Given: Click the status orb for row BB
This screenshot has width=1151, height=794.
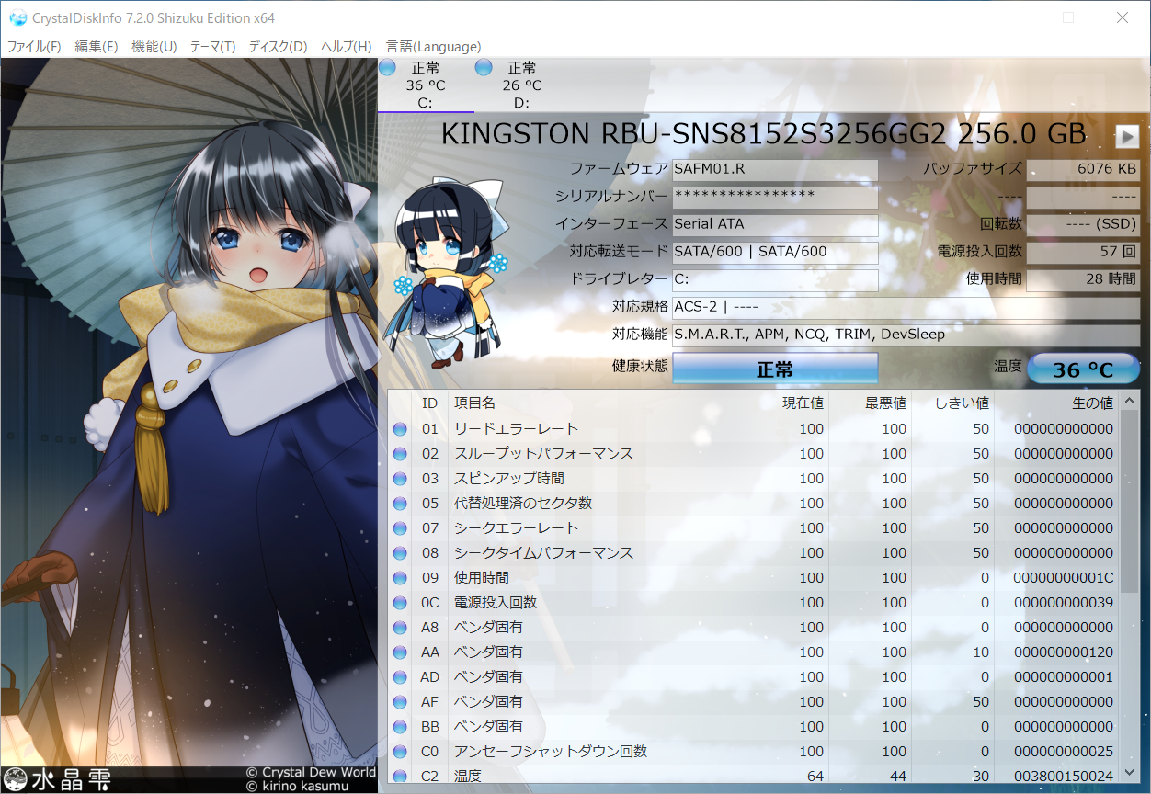Looking at the screenshot, I should (400, 727).
